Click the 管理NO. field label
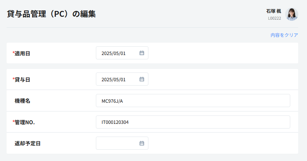The width and height of the screenshot is (307, 161). (24, 122)
